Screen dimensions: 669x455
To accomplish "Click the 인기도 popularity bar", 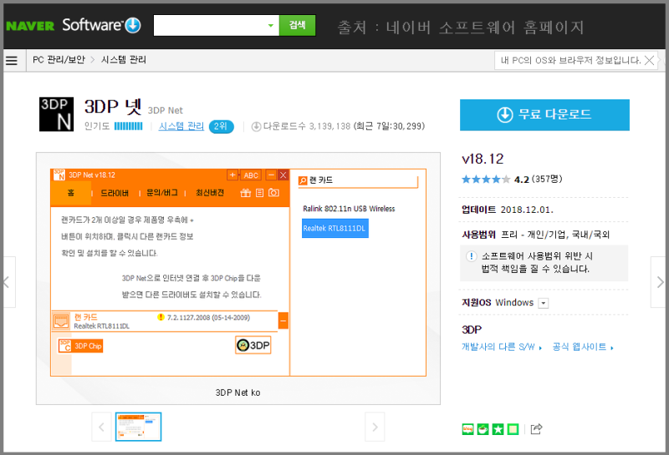I will pos(129,127).
